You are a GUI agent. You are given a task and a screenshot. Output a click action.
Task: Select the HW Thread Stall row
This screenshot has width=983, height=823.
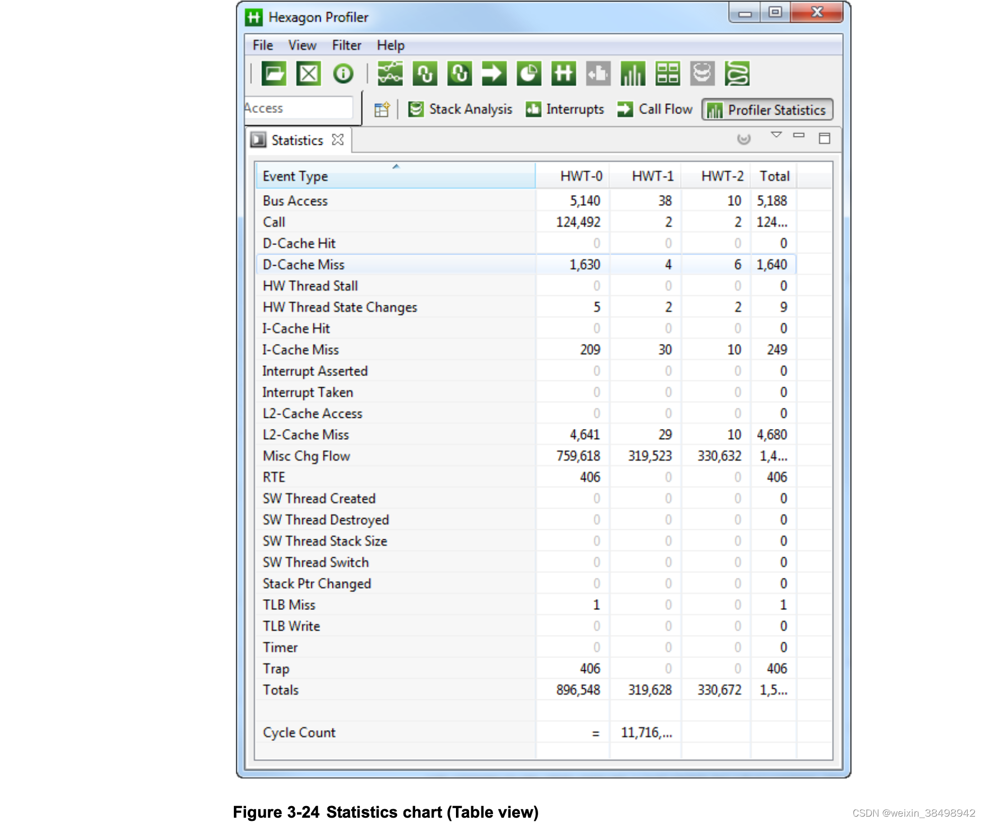click(526, 286)
